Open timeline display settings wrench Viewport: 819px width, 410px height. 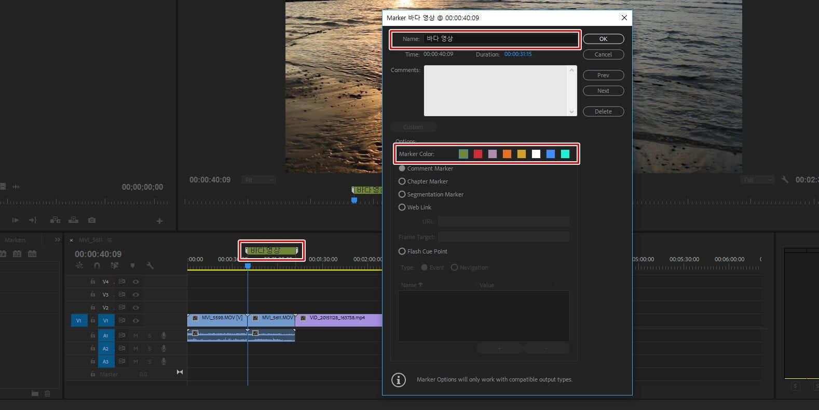(x=150, y=265)
